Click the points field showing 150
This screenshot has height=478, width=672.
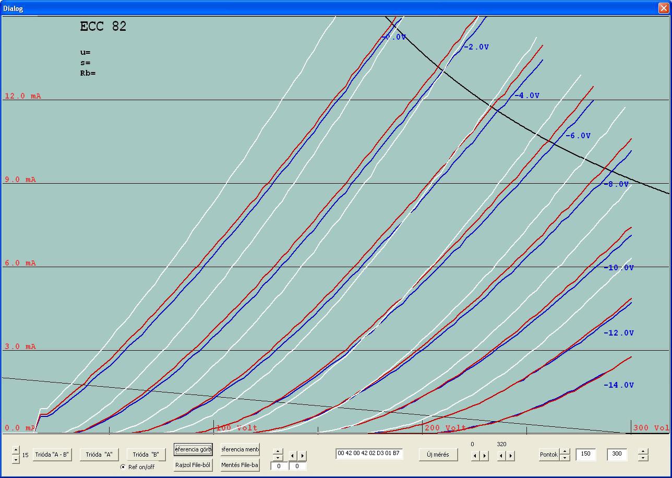tap(586, 455)
